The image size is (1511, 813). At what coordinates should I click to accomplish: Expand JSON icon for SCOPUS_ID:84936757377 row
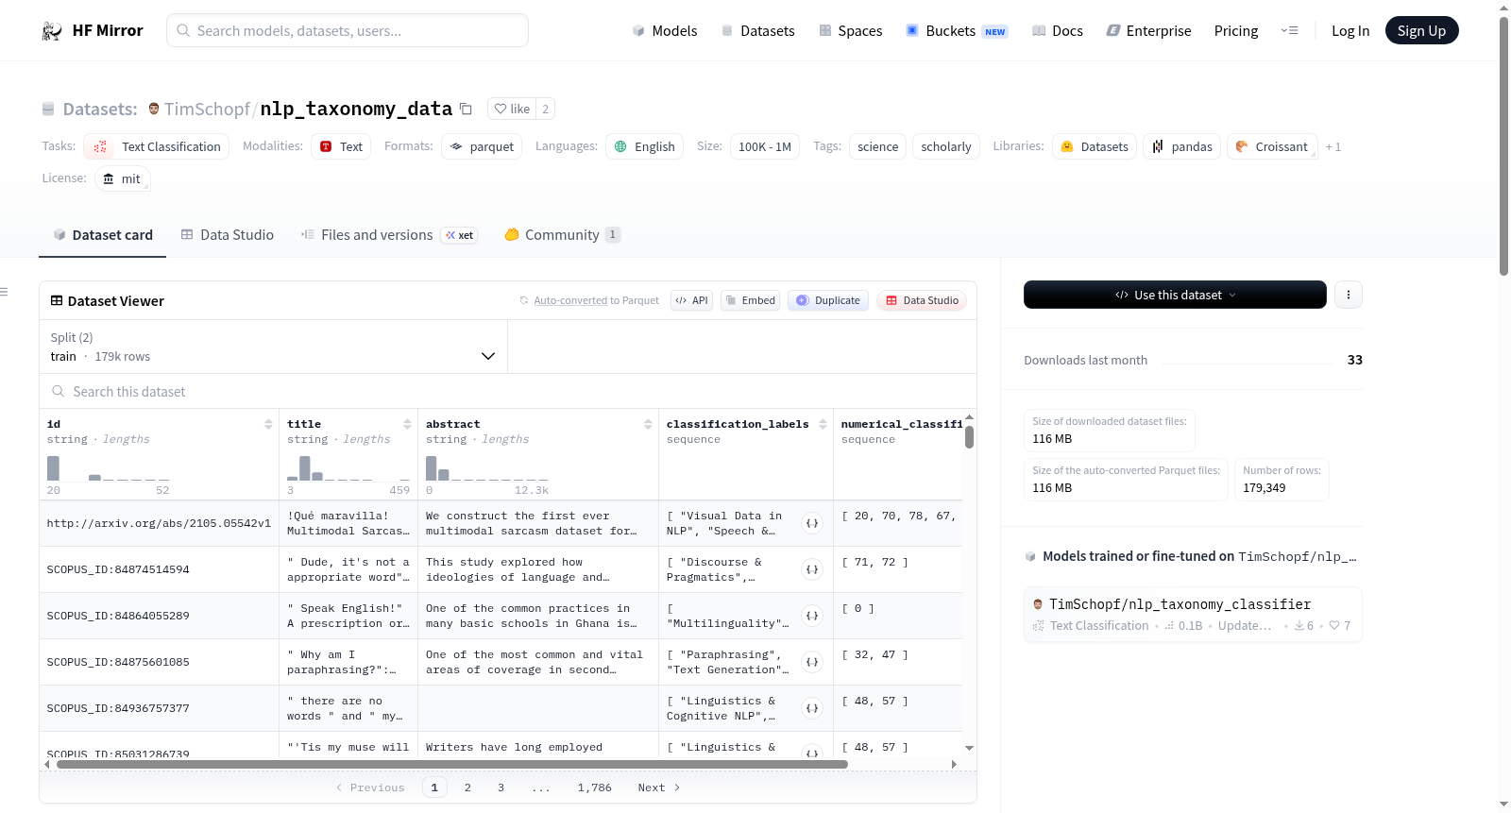[x=812, y=708]
